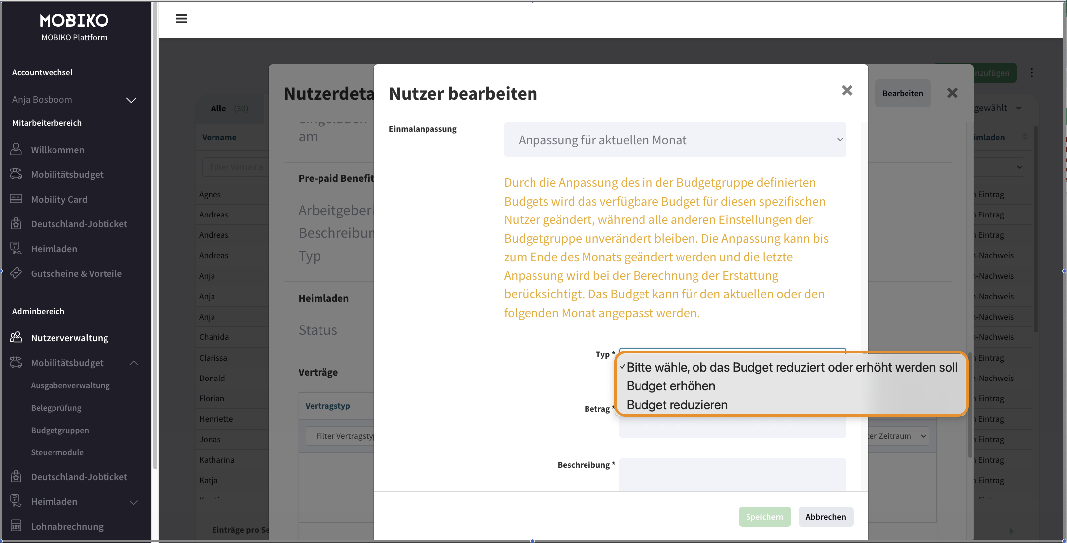
Task: Close the Nutzer bearbeiten dialog
Action: coord(847,90)
